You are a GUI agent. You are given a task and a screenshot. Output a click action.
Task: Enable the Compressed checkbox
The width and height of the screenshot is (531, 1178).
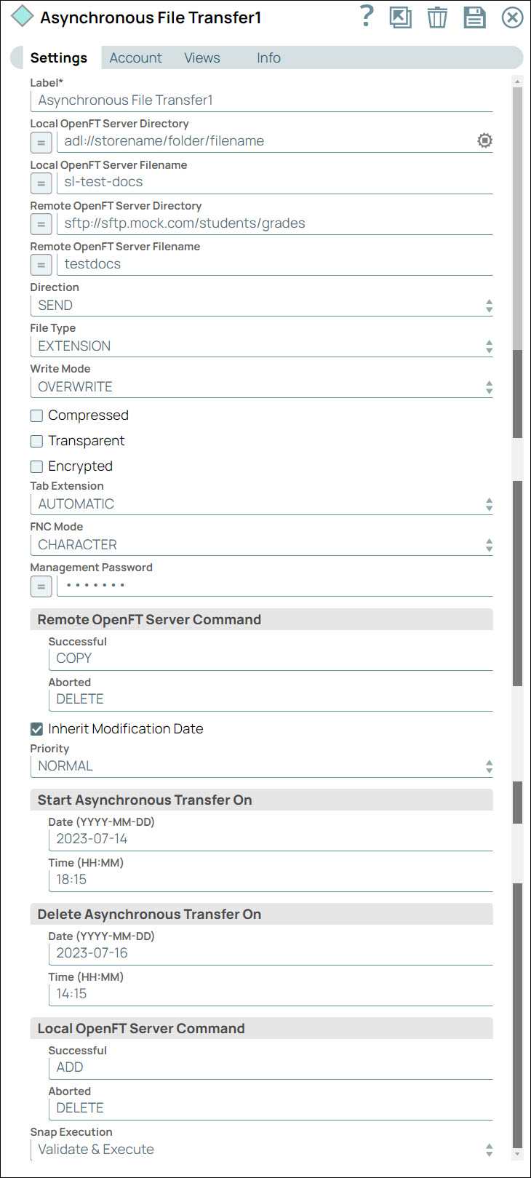pos(36,415)
